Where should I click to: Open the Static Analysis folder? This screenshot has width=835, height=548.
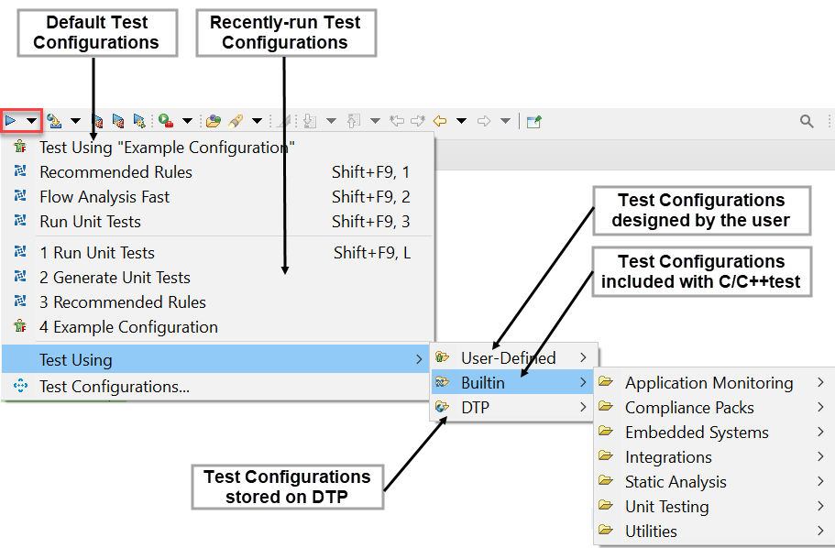714,481
